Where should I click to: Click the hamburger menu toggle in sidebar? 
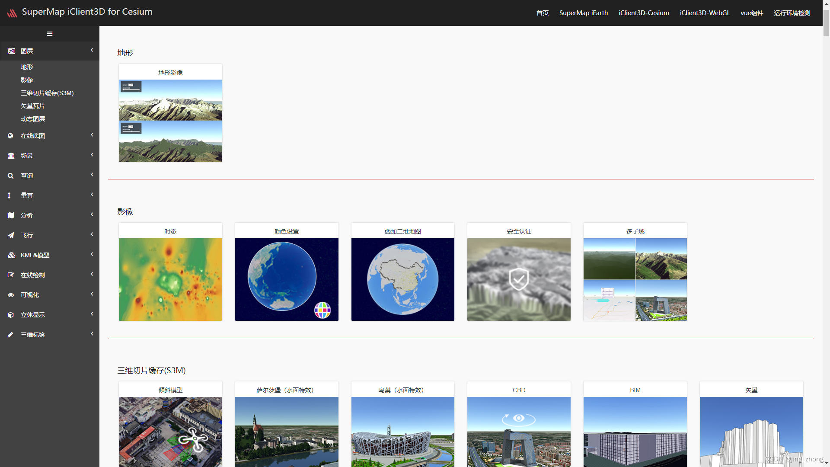(x=50, y=34)
